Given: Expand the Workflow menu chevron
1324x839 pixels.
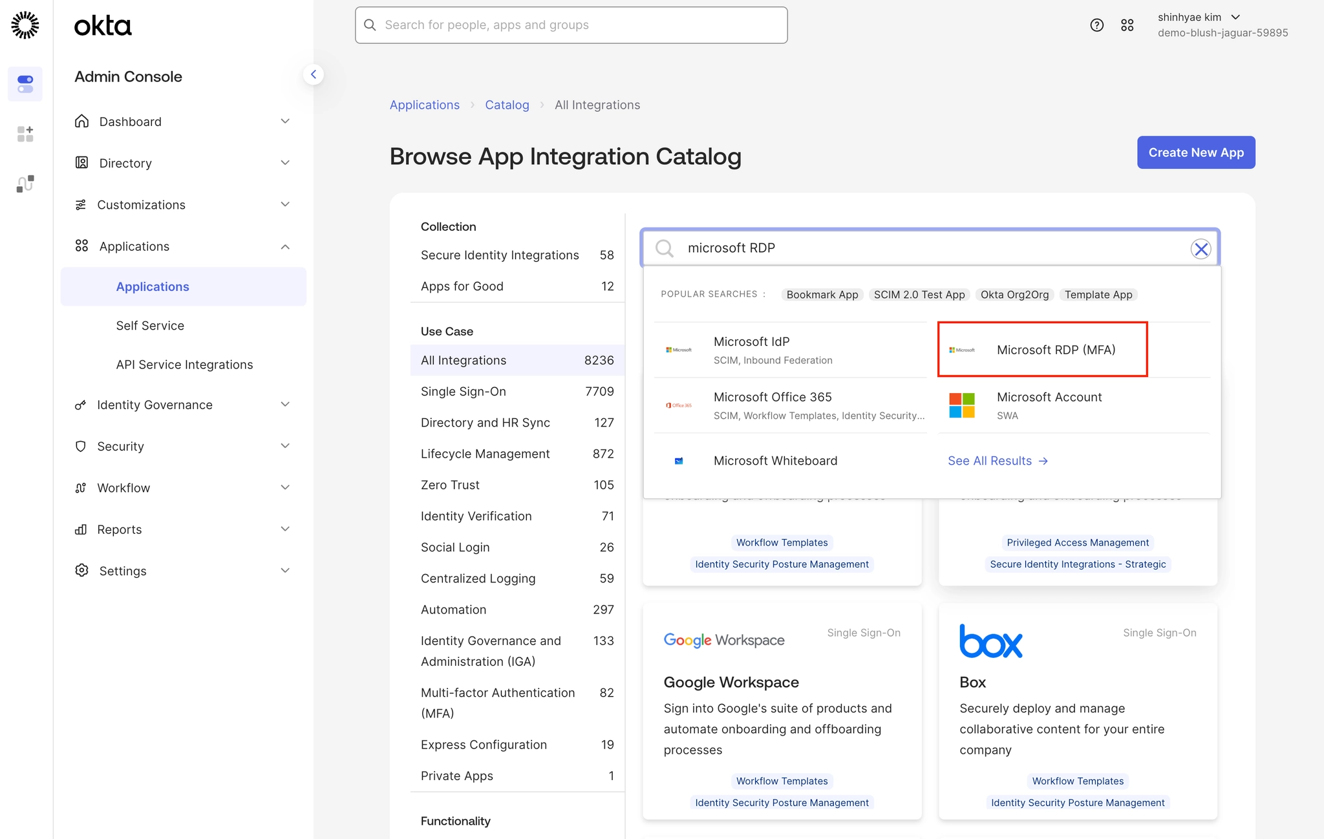Looking at the screenshot, I should [x=285, y=487].
